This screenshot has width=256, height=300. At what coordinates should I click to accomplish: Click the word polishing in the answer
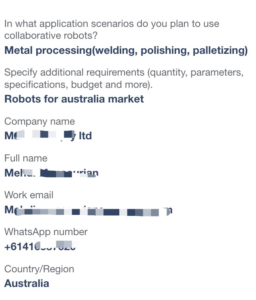[165, 51]
